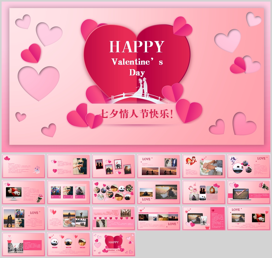The width and height of the screenshot is (272, 258).
Task: Open thumbnail with beach kiss silhouette photo
Action: [x=24, y=218]
